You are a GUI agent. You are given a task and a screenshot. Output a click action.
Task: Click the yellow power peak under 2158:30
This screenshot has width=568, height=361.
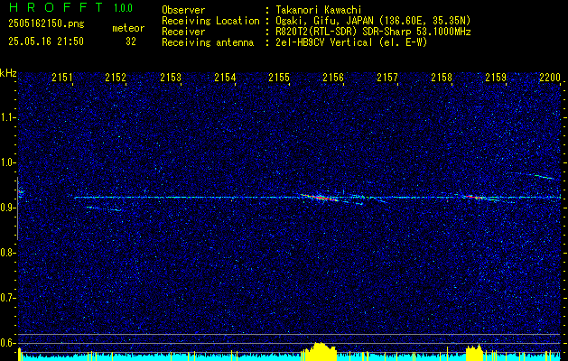point(475,352)
